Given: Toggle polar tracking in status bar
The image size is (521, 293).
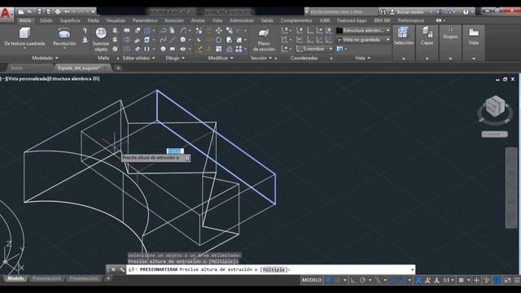Looking at the screenshot, I should coord(362,280).
